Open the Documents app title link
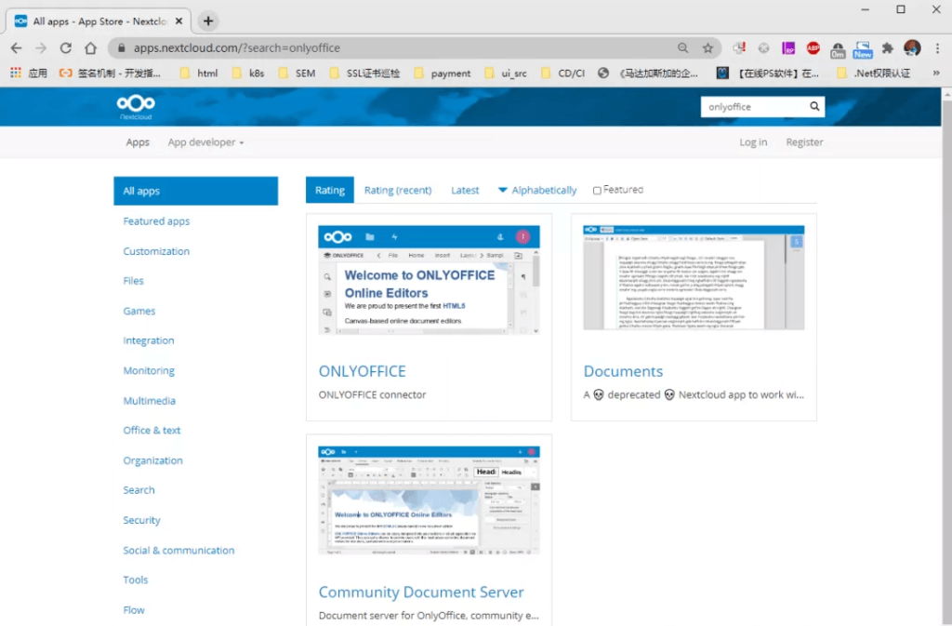This screenshot has width=952, height=626. click(x=623, y=371)
